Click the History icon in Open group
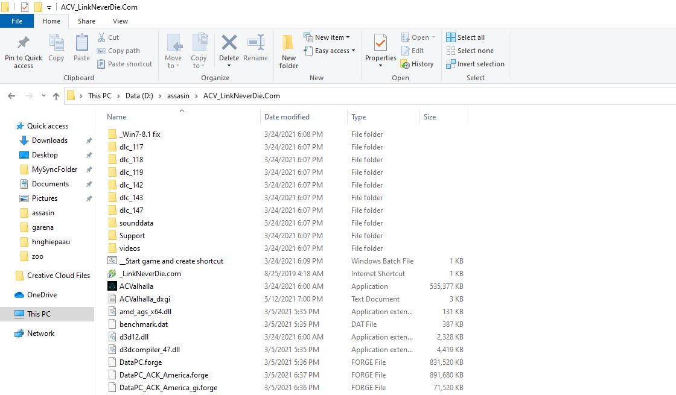The width and height of the screenshot is (676, 395). pyautogui.click(x=406, y=64)
